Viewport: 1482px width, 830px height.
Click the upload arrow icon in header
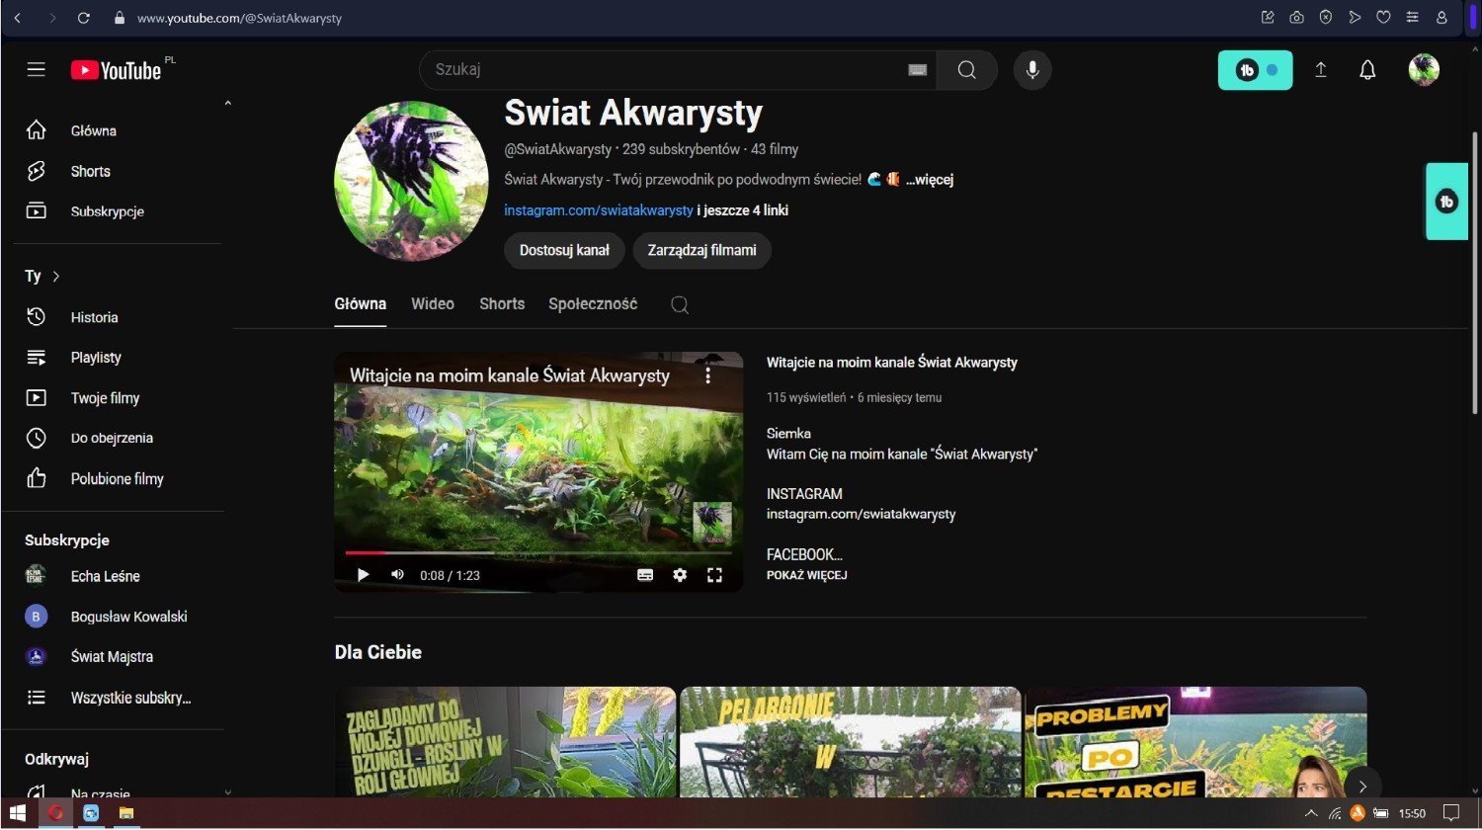pyautogui.click(x=1320, y=70)
